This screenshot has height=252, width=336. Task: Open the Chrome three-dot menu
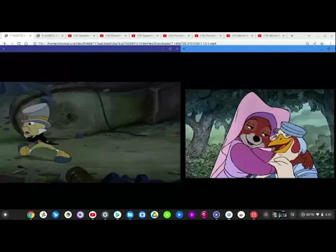pyautogui.click(x=330, y=43)
